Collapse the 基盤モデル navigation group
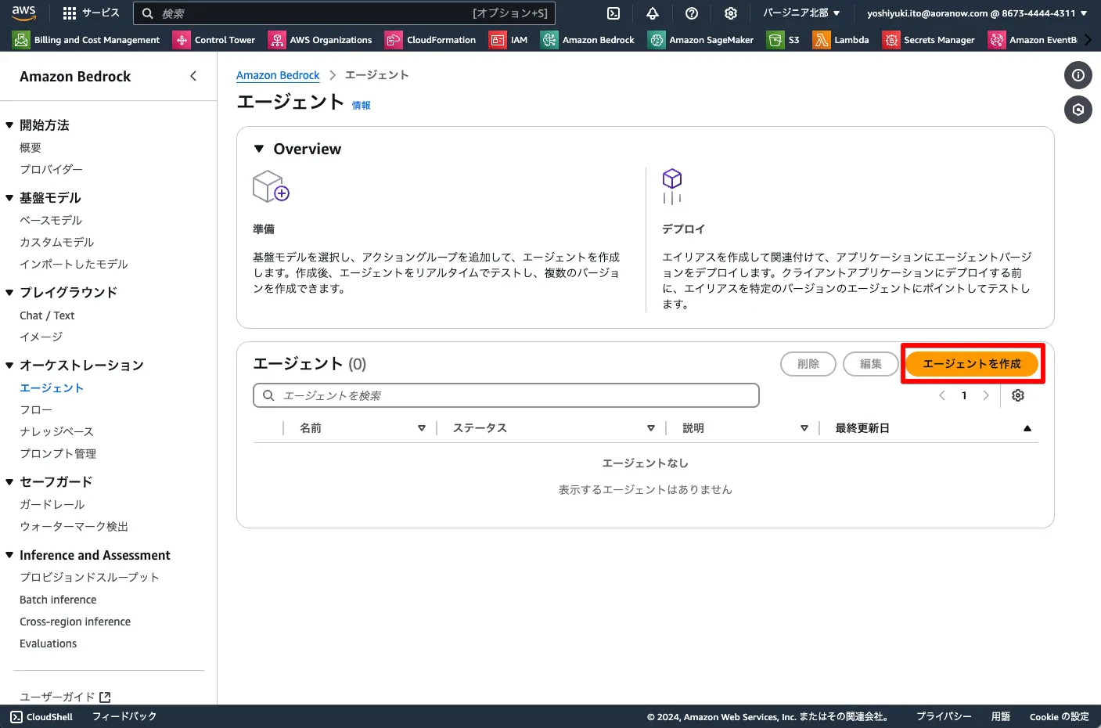The width and height of the screenshot is (1101, 728). 9,198
